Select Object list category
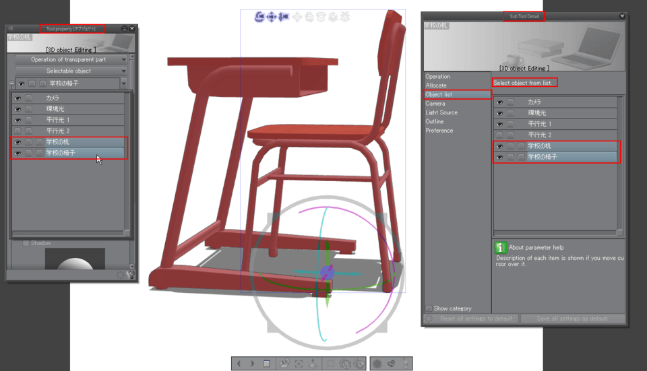 (x=457, y=94)
